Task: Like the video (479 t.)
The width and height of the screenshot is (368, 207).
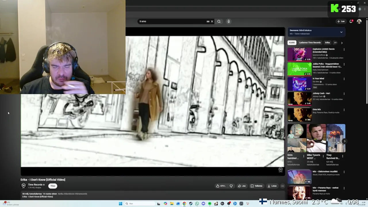Action: coord(221,186)
